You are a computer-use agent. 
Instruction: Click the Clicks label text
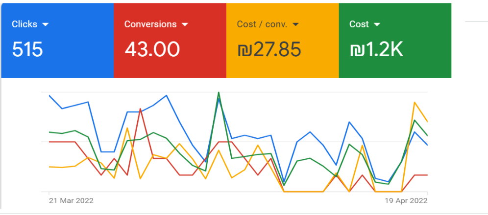[24, 24]
